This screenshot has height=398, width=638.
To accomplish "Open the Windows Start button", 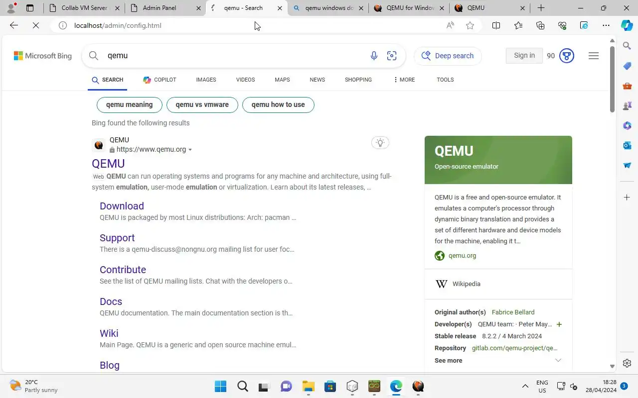I will coord(220,386).
